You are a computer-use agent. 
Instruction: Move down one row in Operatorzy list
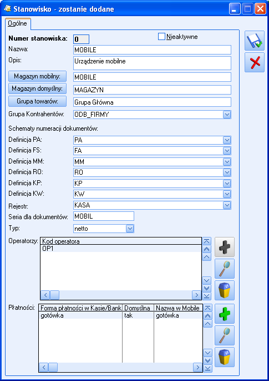pos(206,281)
